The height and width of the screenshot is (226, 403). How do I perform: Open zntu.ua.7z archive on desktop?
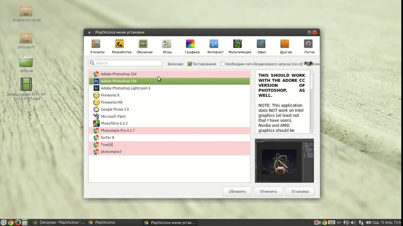tap(26, 41)
